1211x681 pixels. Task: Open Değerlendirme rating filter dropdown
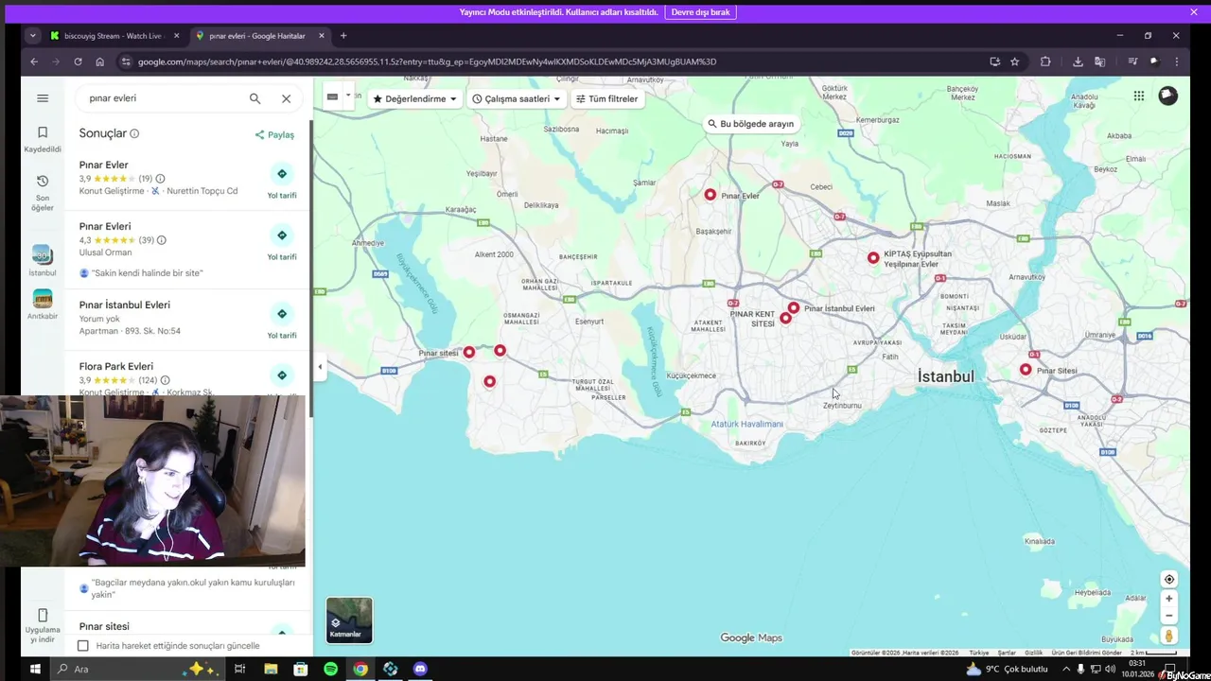[x=414, y=98]
